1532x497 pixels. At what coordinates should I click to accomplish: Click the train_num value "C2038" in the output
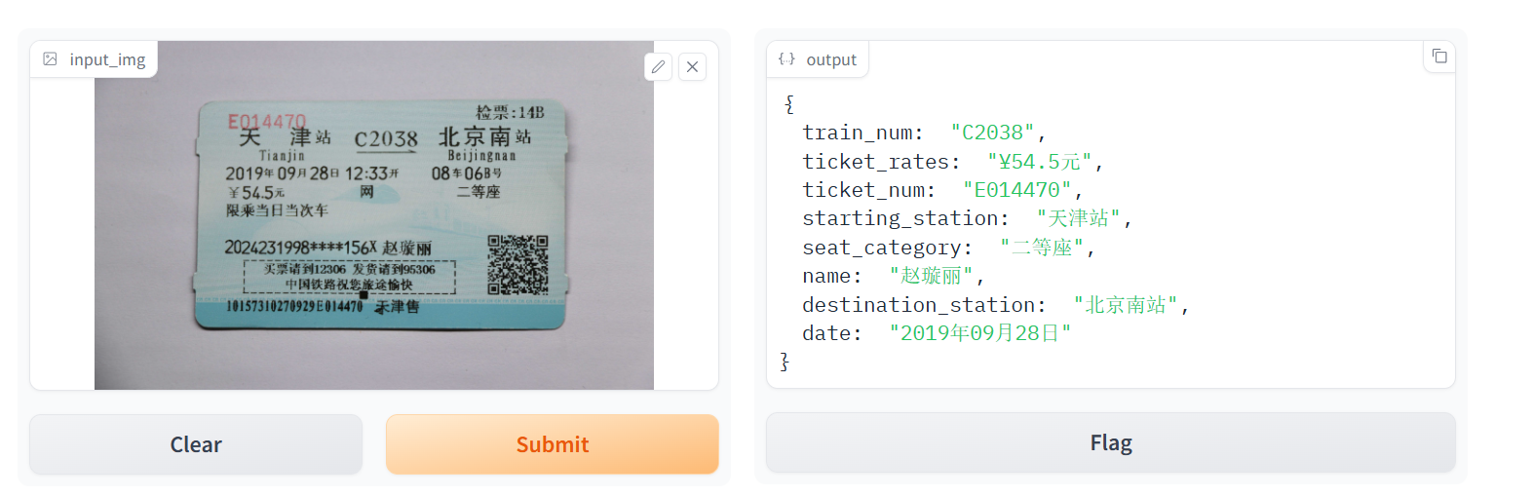[992, 133]
